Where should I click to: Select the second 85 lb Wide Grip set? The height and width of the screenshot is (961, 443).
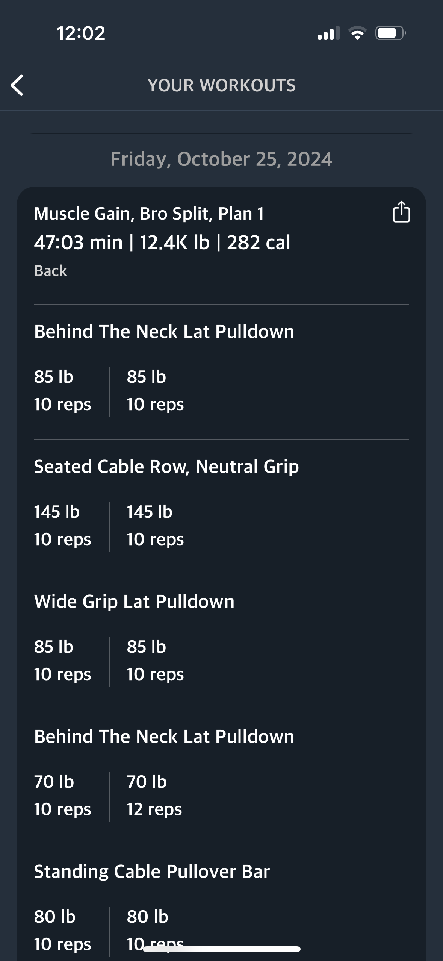pyautogui.click(x=155, y=660)
